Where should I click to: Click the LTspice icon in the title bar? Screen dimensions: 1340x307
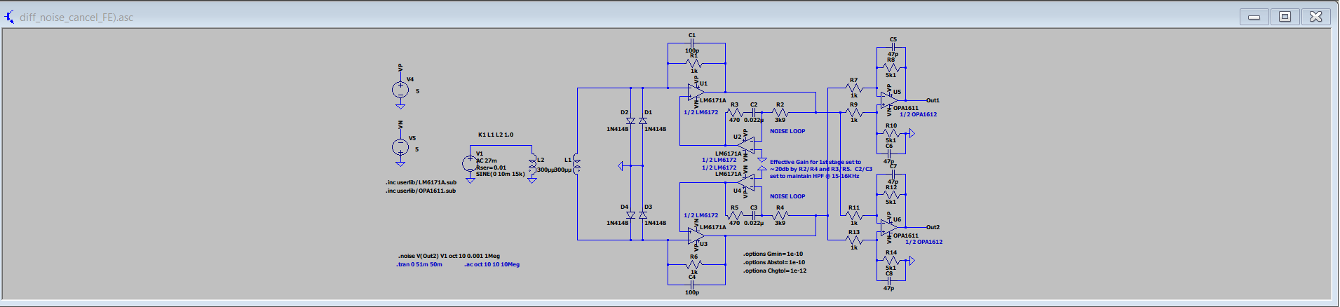coord(10,16)
